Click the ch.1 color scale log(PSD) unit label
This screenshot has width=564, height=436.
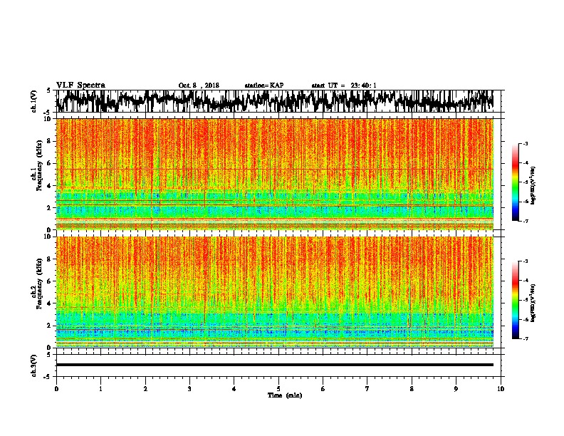533,185
